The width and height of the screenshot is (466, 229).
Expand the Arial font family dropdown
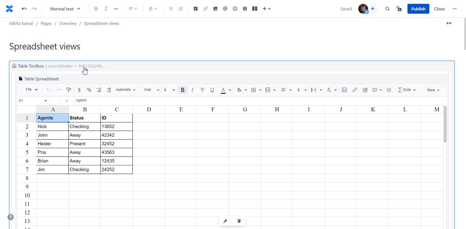(x=152, y=90)
